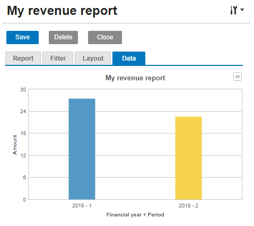Click the 2018 - 2 axis label

point(188,206)
